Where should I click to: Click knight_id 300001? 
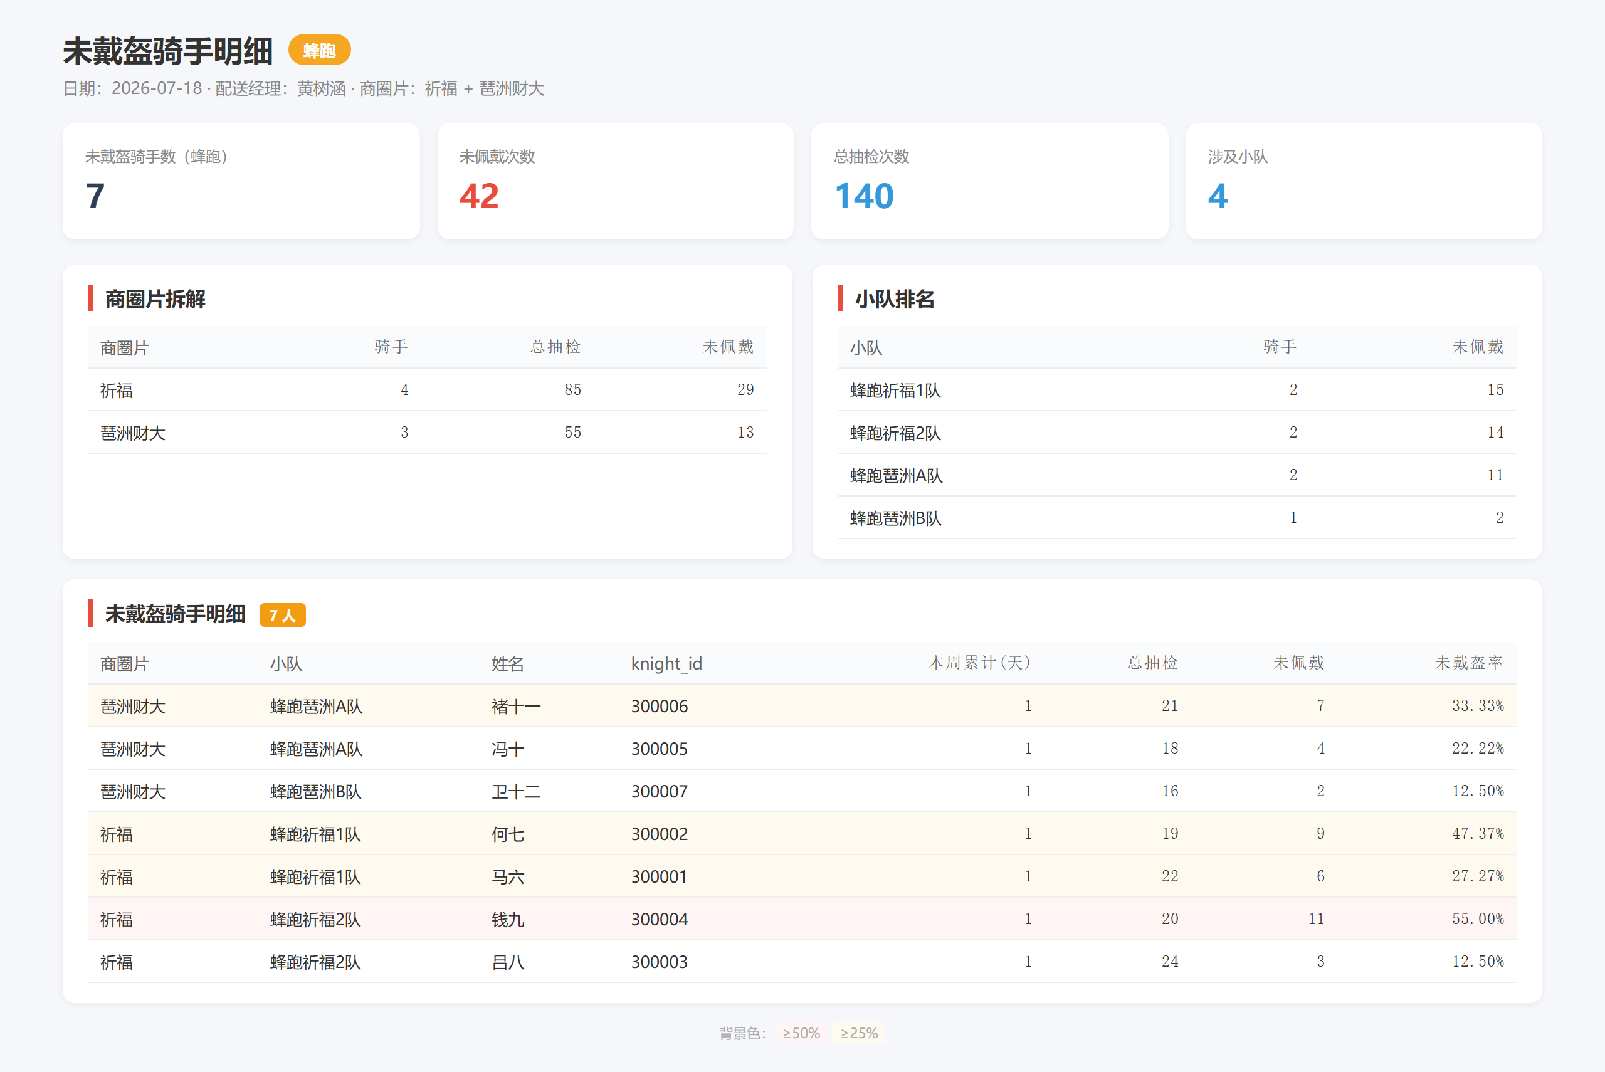click(659, 876)
